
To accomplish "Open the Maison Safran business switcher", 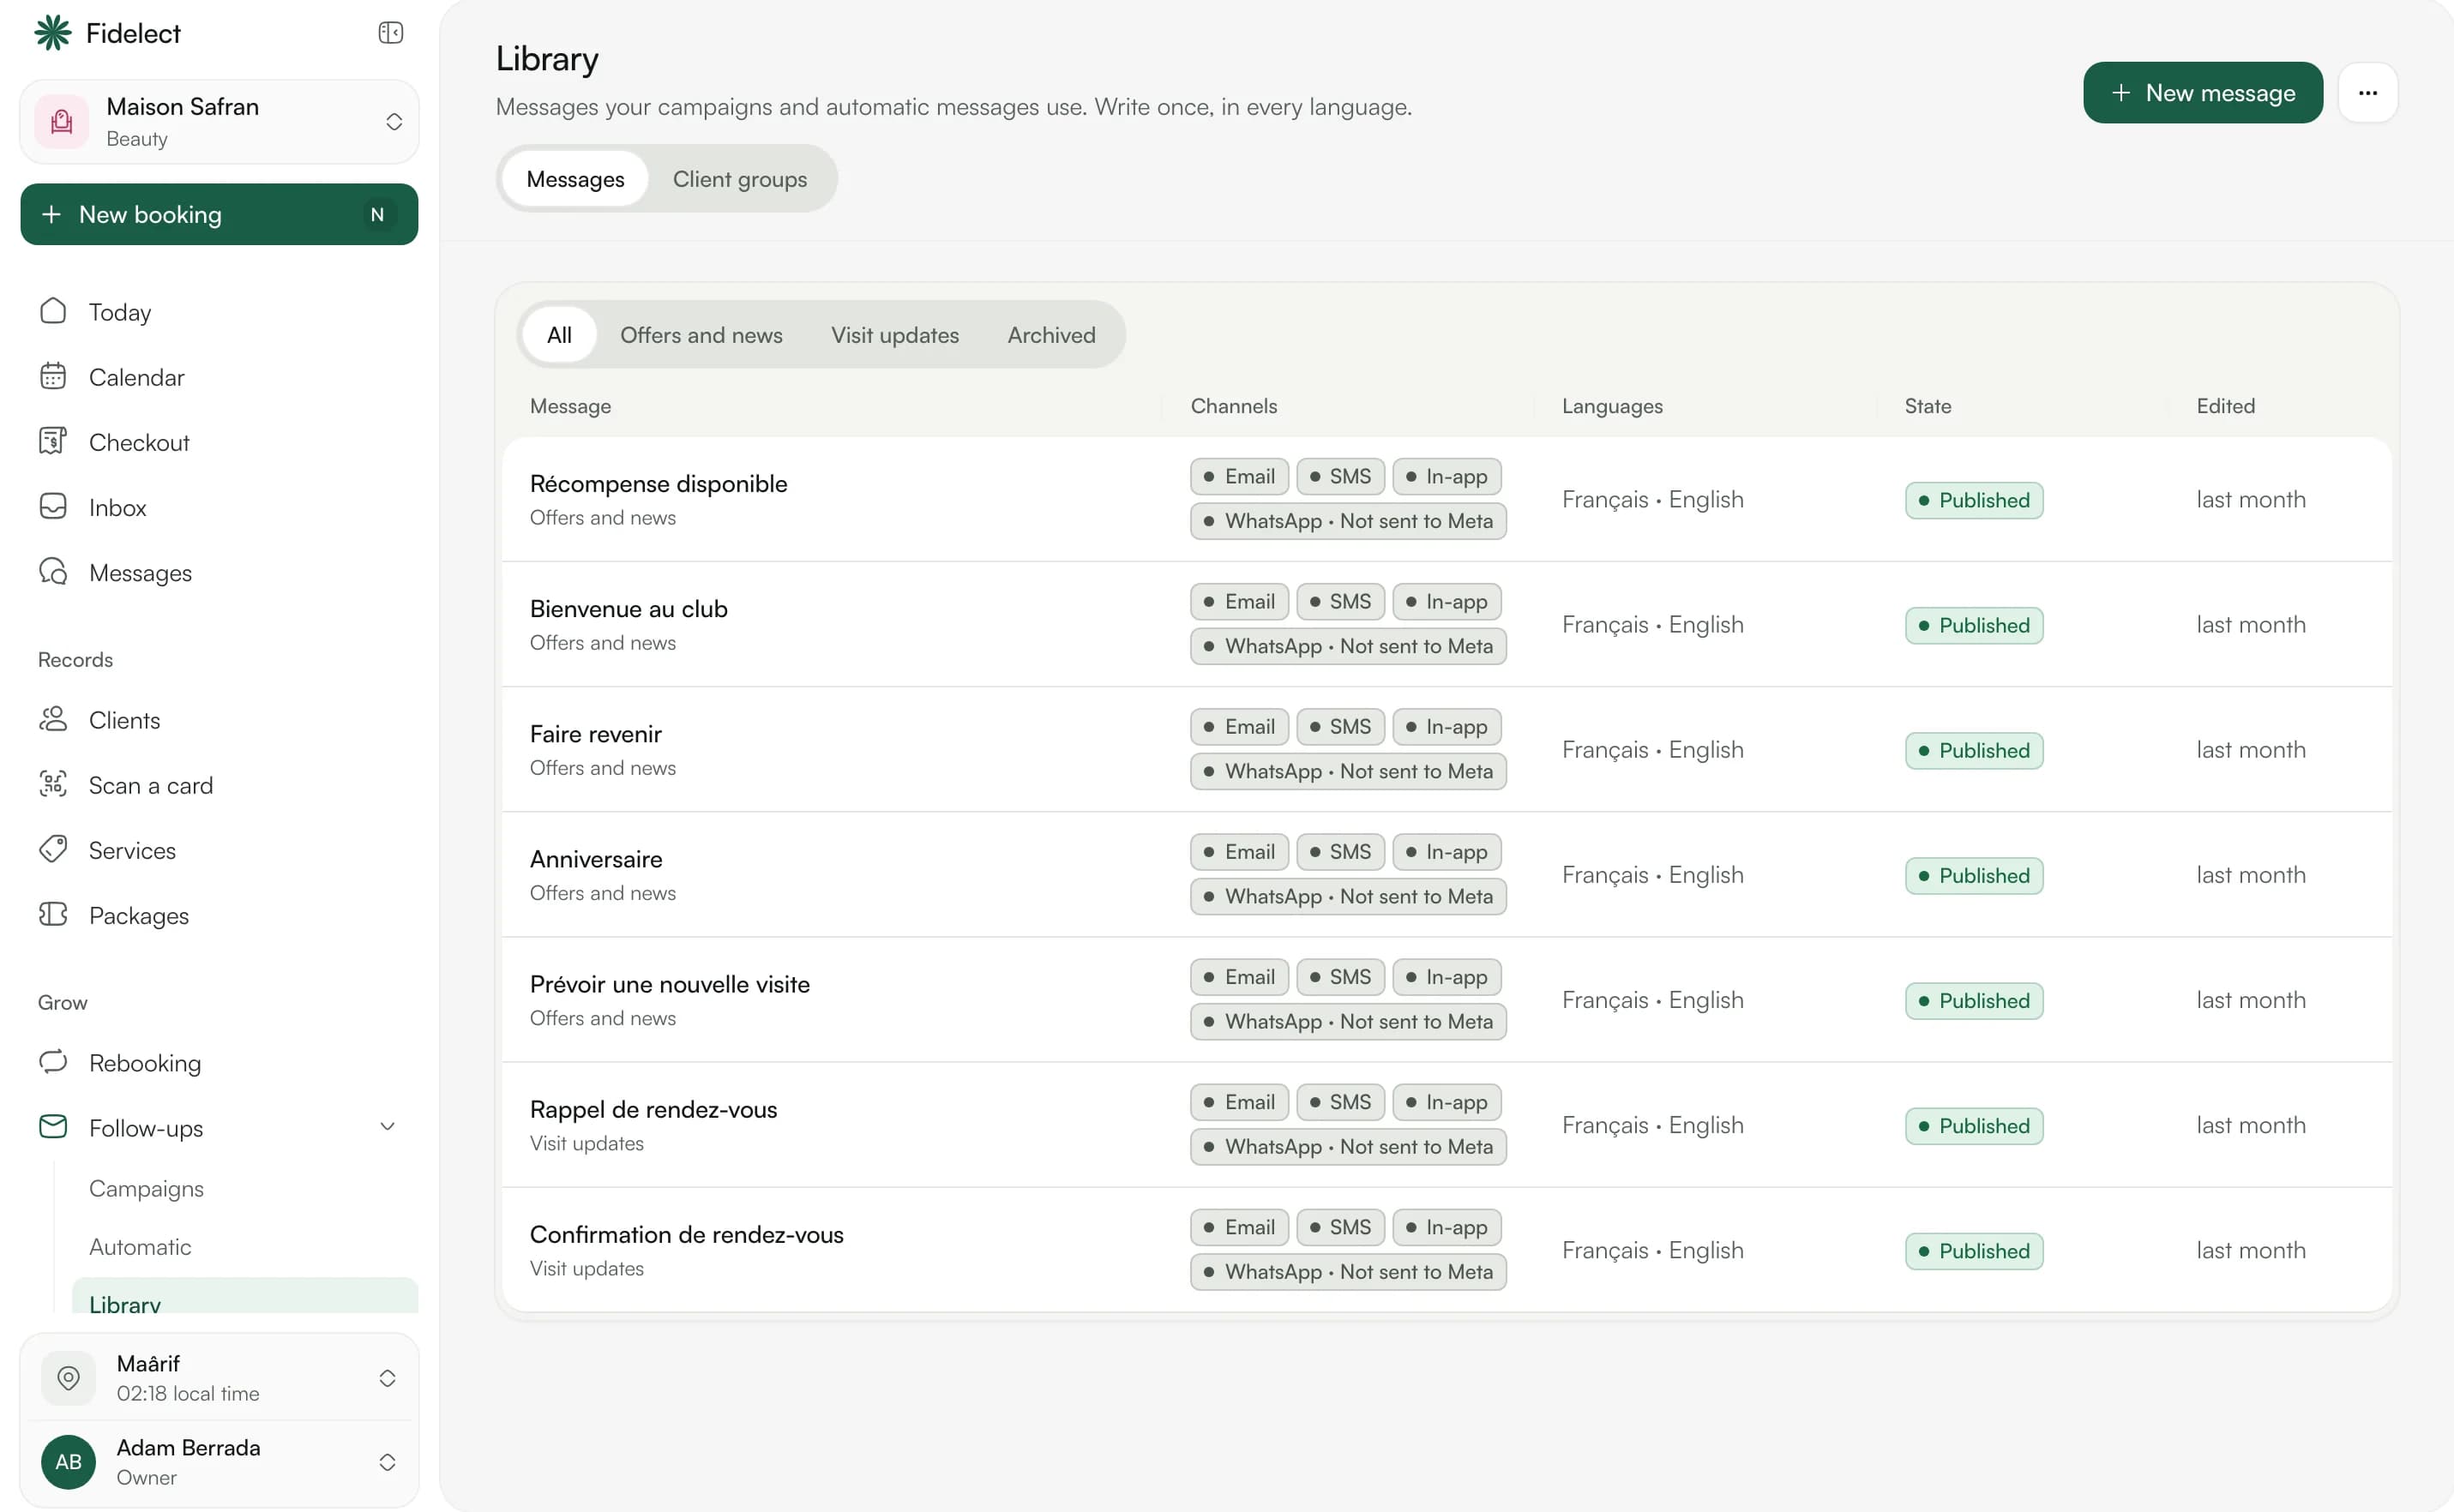I will pos(220,121).
